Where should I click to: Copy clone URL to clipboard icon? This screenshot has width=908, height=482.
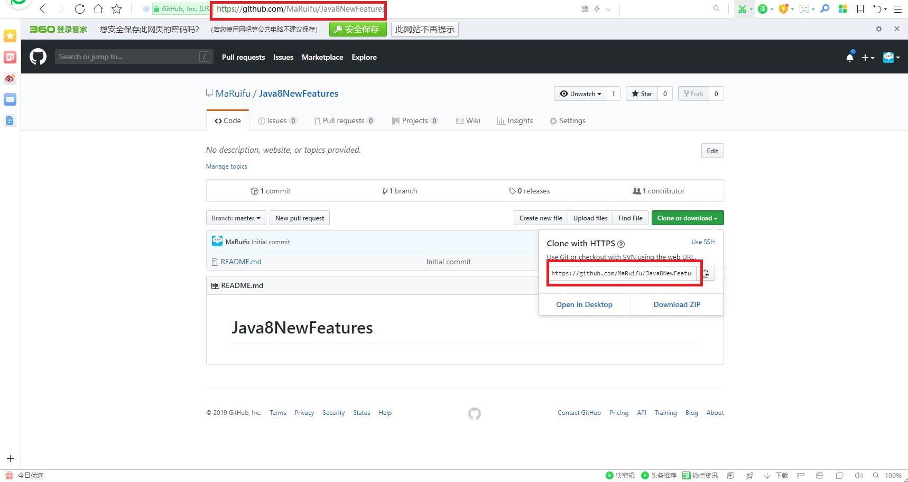click(x=706, y=273)
